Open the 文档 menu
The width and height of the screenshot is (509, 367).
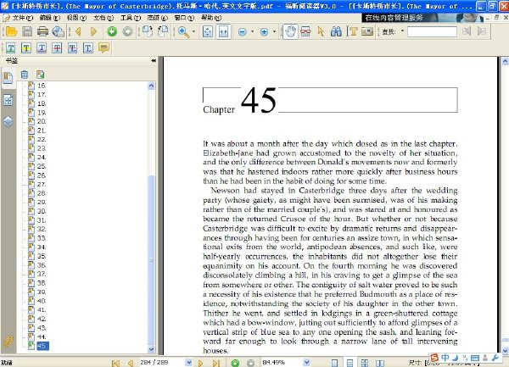coord(103,18)
